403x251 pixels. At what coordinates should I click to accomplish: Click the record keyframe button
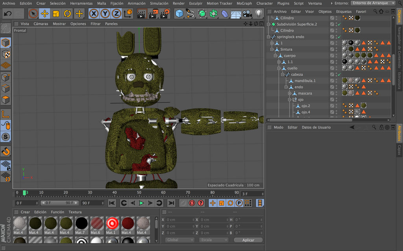coord(183,203)
